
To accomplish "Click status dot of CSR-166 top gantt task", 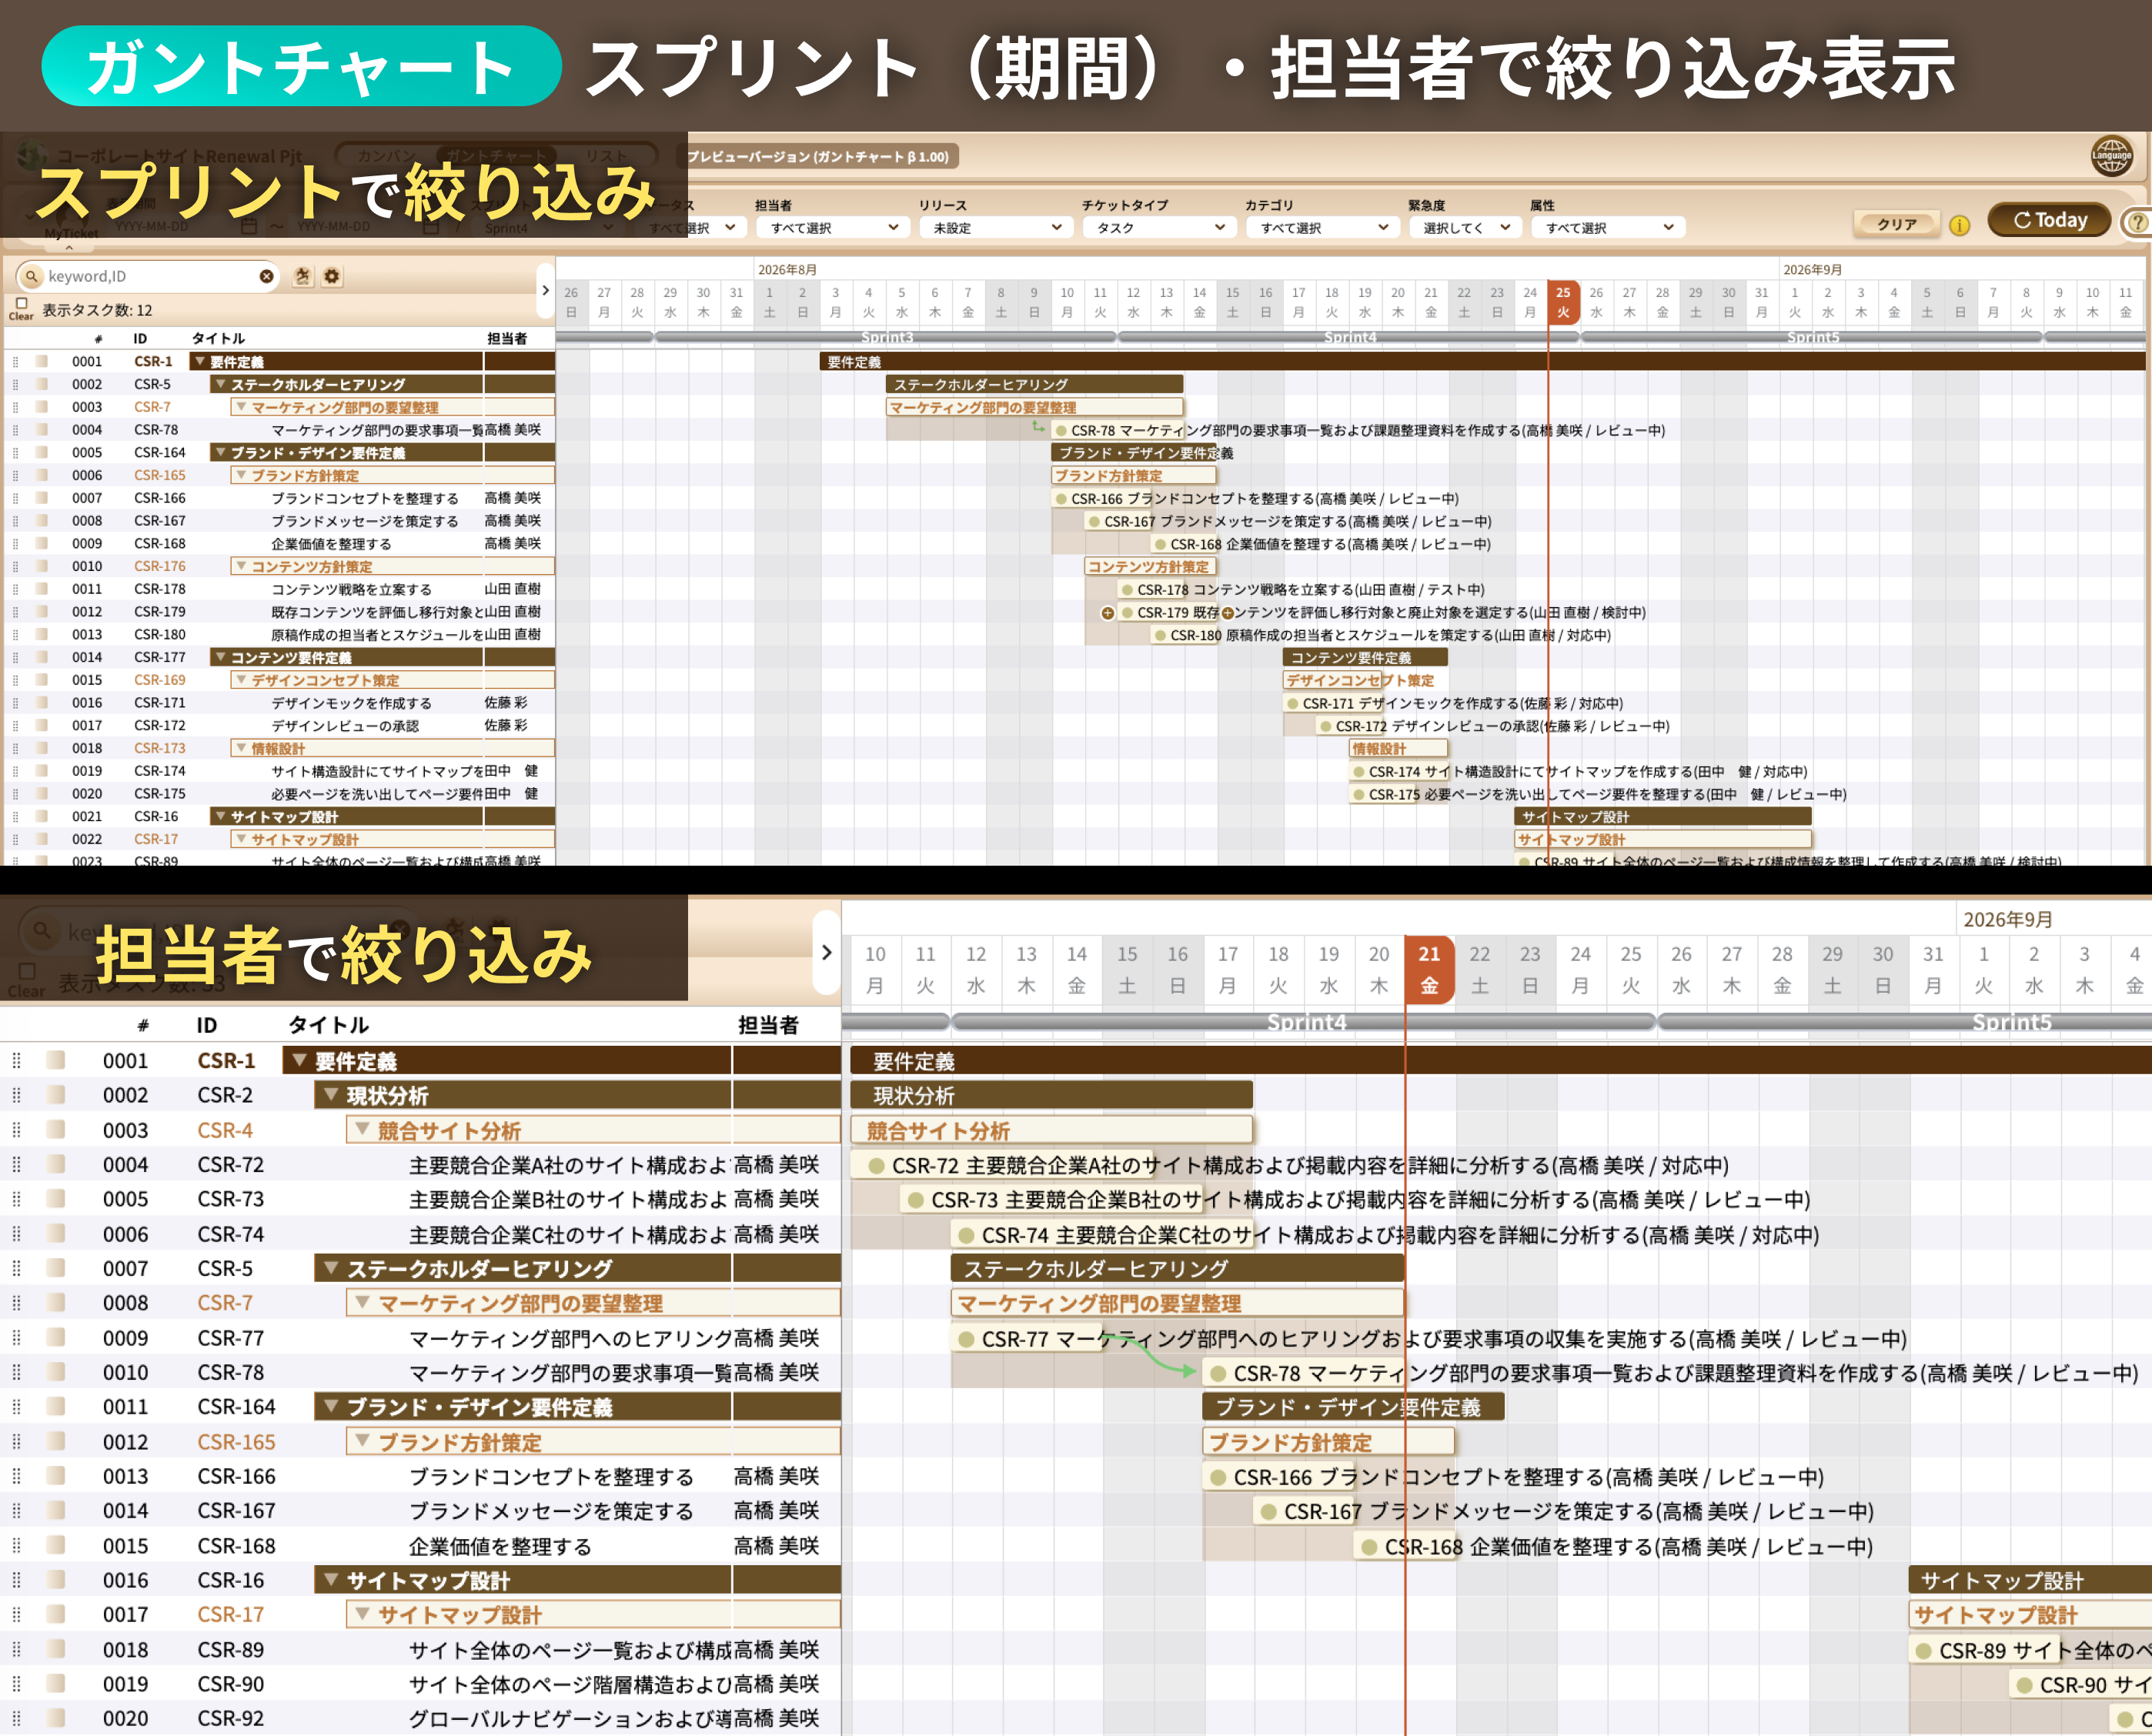I will click(x=1061, y=499).
